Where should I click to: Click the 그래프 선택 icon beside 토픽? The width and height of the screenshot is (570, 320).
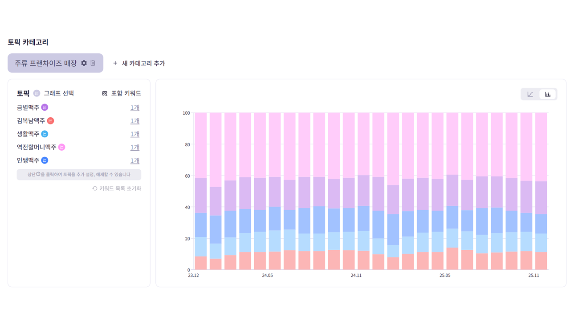[37, 93]
